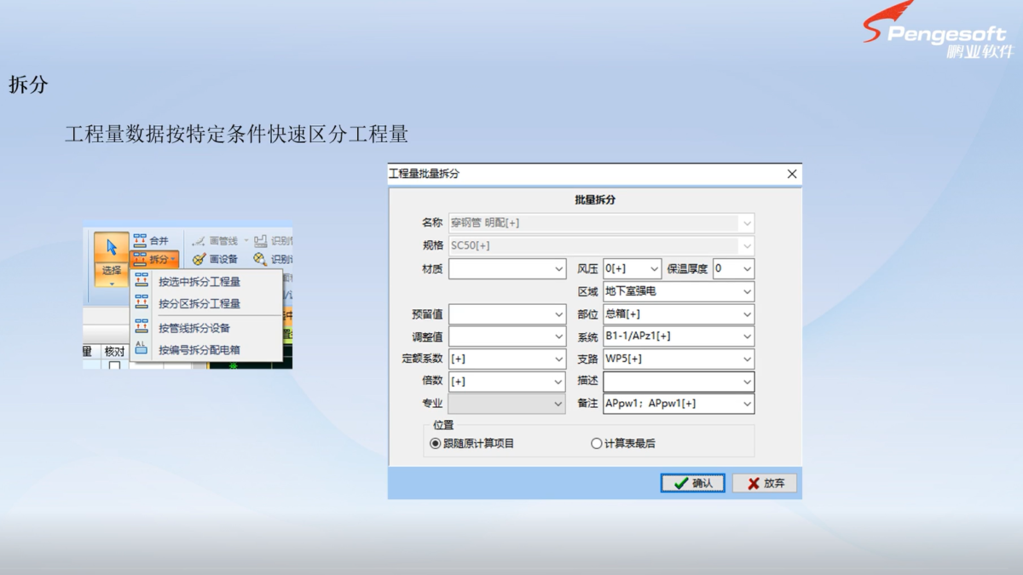
Task: Open the 区域 combo showing 地下室强电
Action: (679, 291)
